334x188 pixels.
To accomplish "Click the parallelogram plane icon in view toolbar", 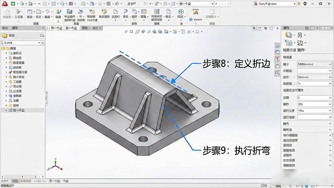I will coord(137,32).
